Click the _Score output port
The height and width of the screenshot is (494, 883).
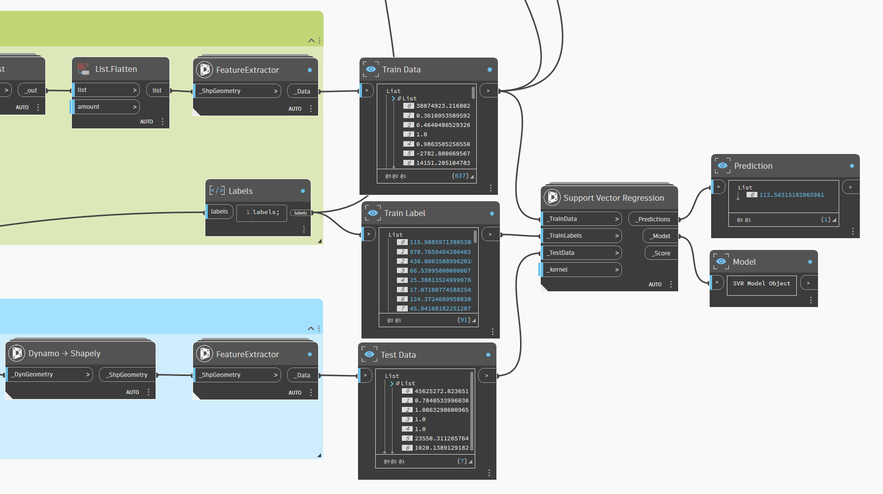pyautogui.click(x=662, y=253)
